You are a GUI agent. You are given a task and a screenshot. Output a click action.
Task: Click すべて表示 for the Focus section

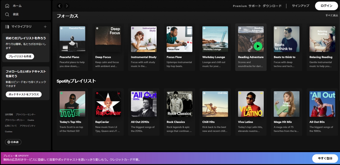pyautogui.click(x=331, y=16)
